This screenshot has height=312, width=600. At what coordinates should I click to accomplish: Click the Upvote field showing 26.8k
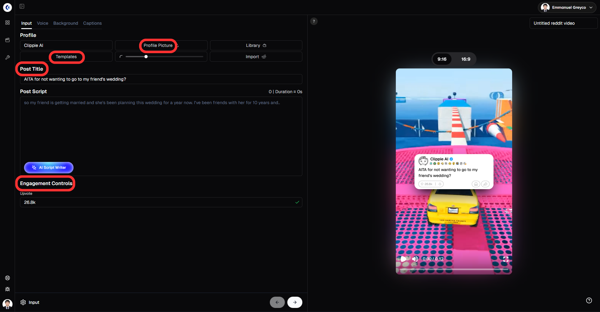pos(161,202)
